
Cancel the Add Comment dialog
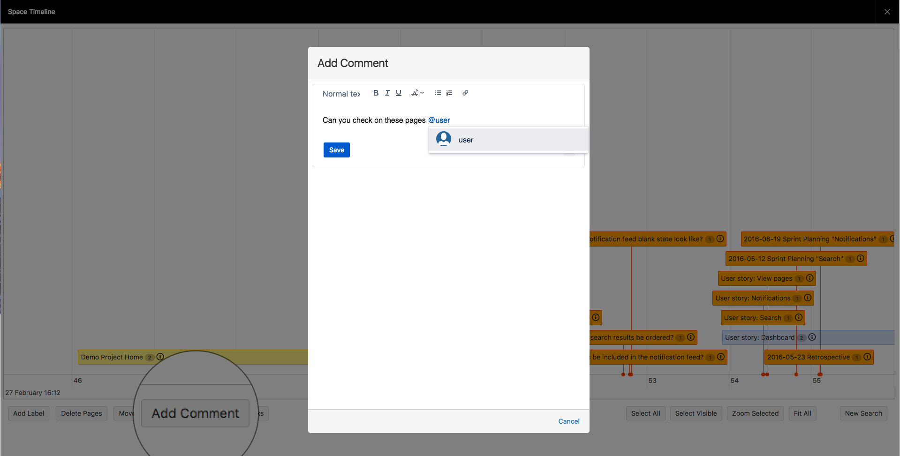click(x=569, y=421)
